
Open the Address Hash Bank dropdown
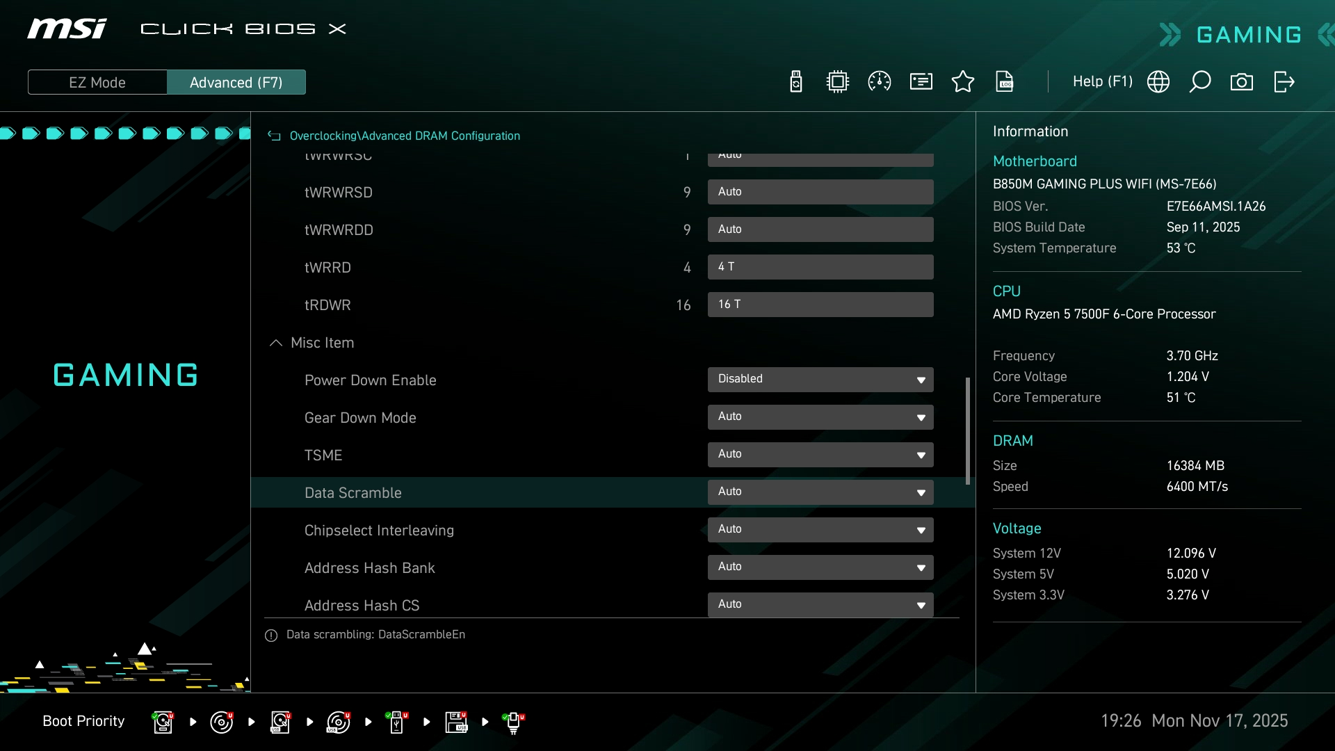pos(820,567)
